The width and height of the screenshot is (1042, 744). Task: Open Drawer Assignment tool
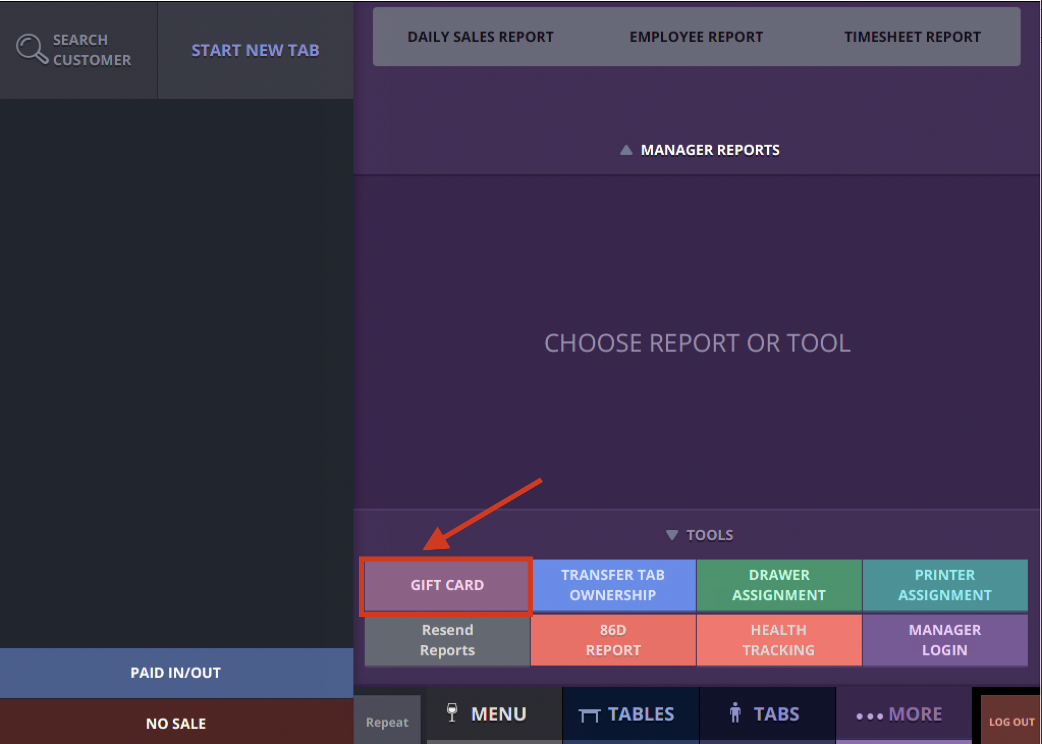click(x=779, y=585)
